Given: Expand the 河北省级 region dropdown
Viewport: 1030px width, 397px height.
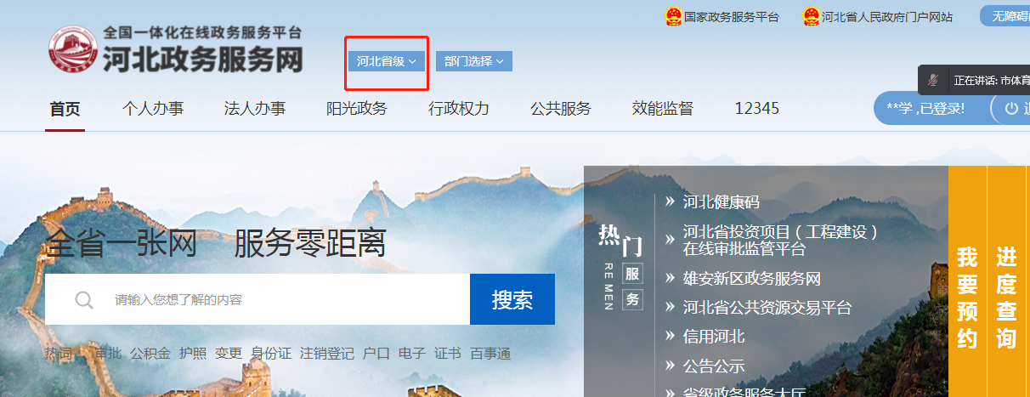Looking at the screenshot, I should tap(386, 61).
